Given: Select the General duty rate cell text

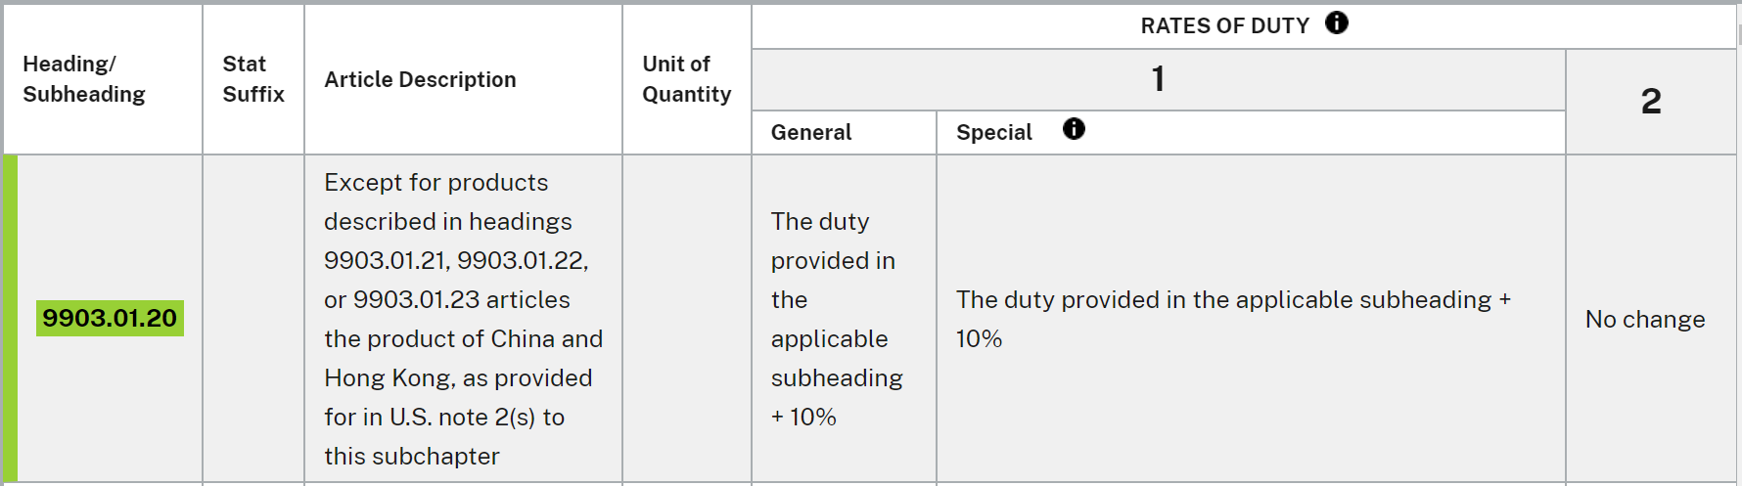Looking at the screenshot, I should click(x=836, y=319).
